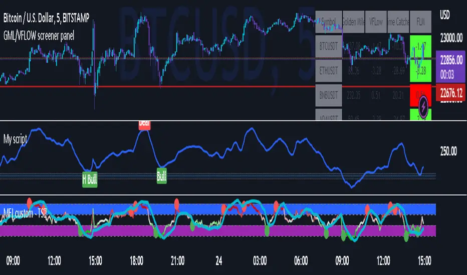Click the MFI custom indicator legend
The height and width of the screenshot is (275, 467).
coord(26,213)
